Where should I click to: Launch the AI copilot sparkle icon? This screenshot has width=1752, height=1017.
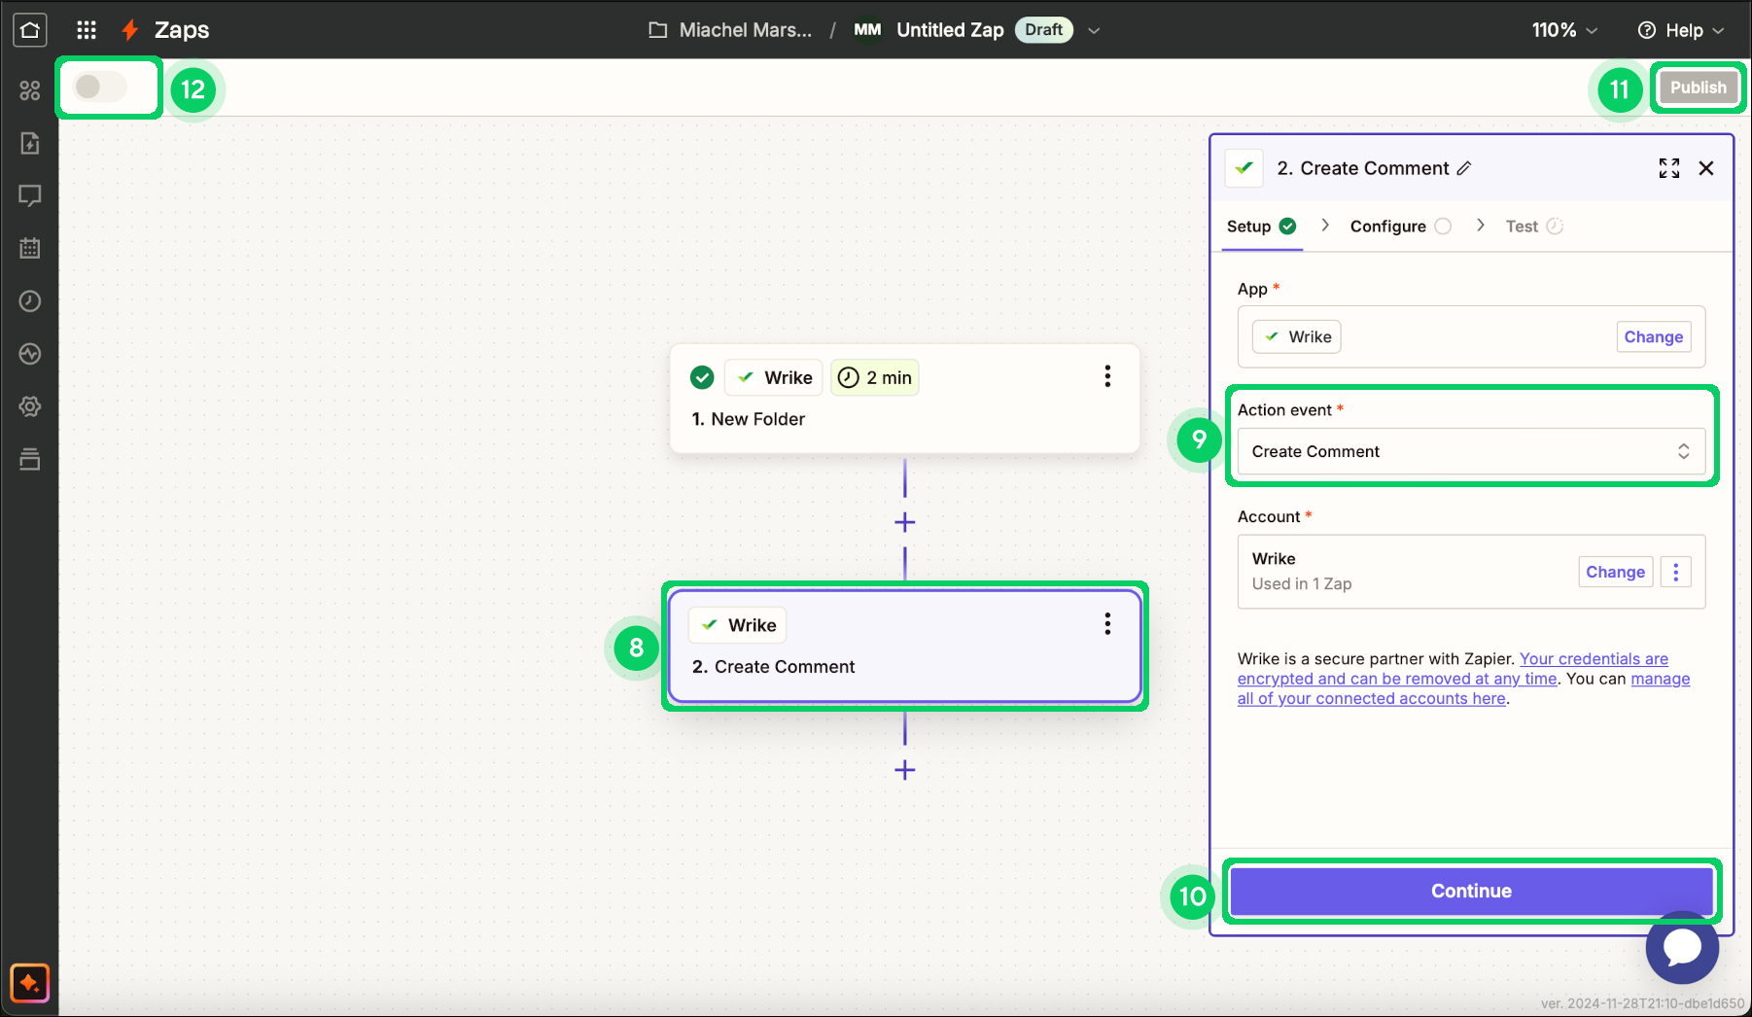click(30, 982)
